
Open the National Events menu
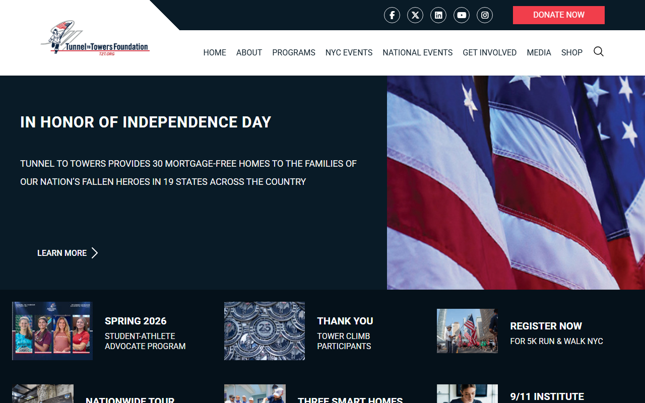tap(418, 52)
